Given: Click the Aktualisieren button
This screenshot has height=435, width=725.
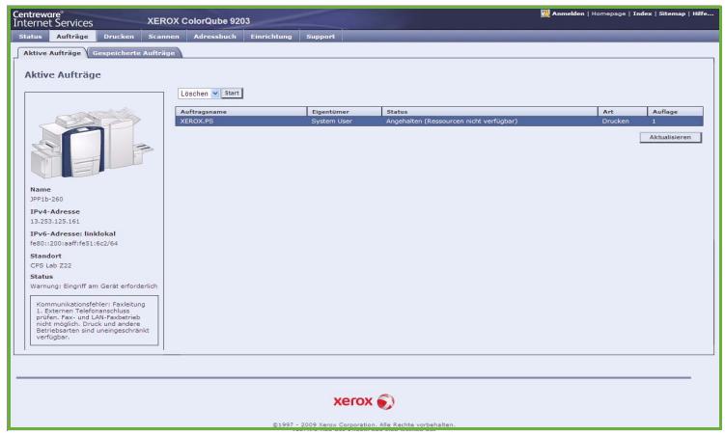Looking at the screenshot, I should [x=670, y=137].
